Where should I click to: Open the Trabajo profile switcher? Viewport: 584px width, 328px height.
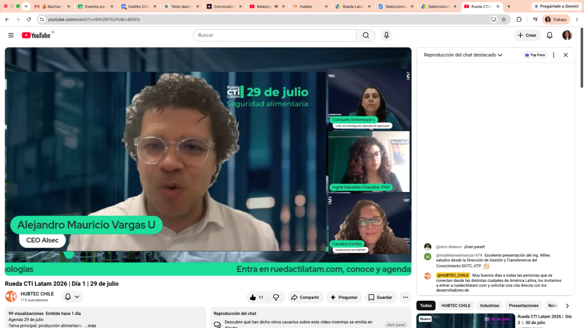click(555, 19)
